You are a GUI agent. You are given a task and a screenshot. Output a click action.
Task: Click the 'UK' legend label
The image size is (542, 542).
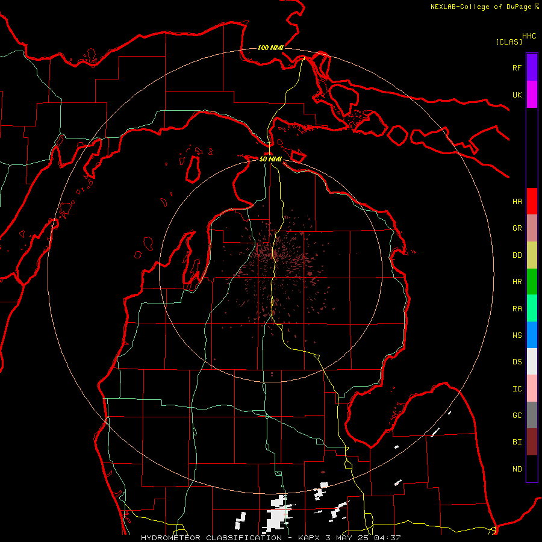tap(517, 95)
